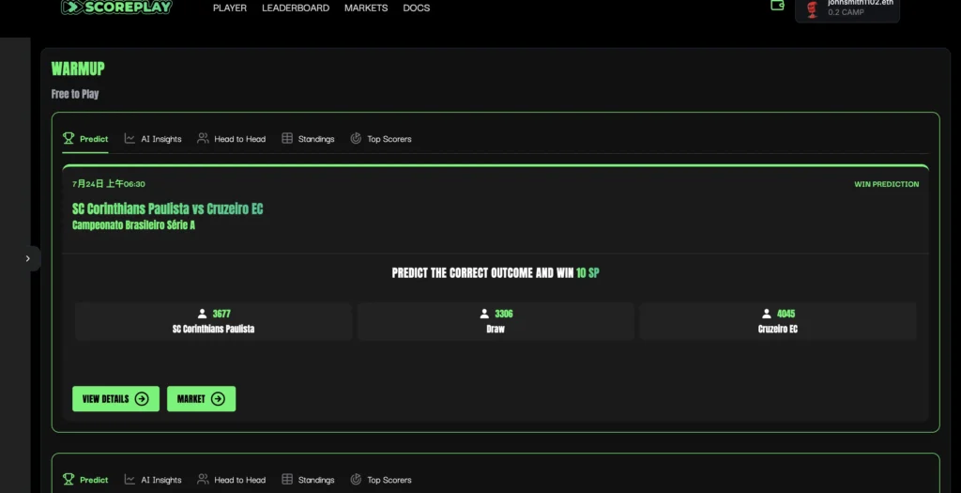961x493 pixels.
Task: Click the match date 7月24日 上午06:30
Action: point(109,184)
